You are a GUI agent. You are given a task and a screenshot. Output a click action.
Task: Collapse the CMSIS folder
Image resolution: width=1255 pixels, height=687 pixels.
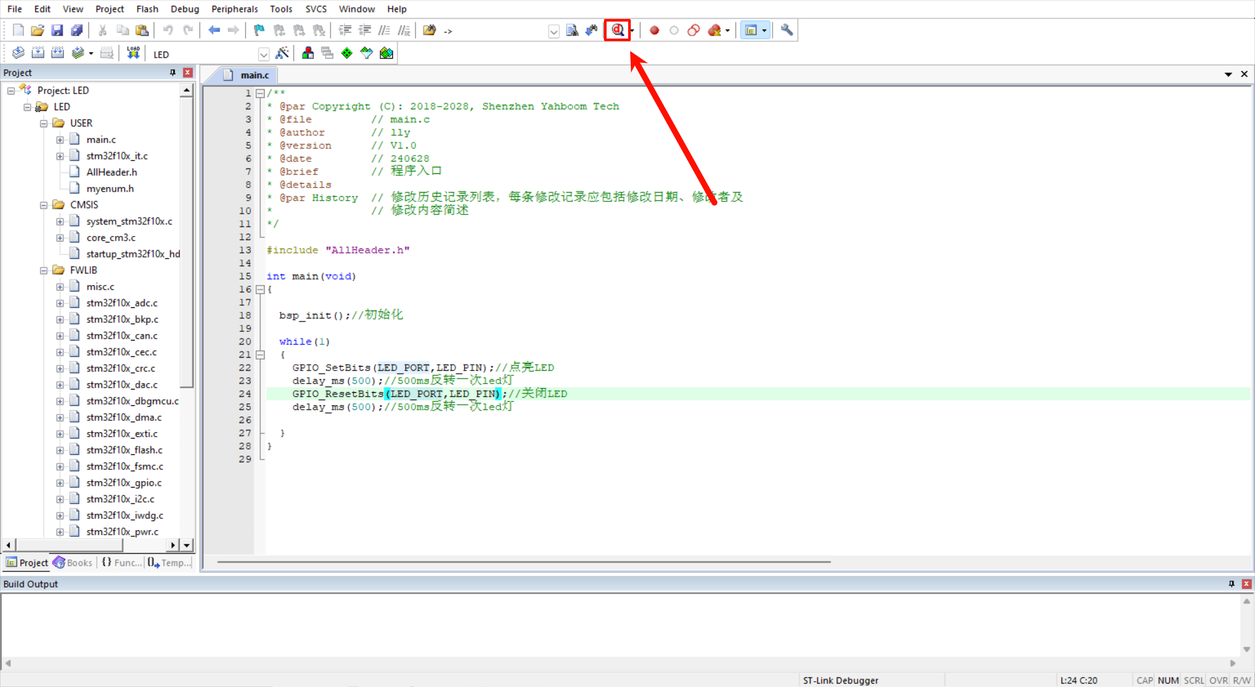tap(44, 205)
